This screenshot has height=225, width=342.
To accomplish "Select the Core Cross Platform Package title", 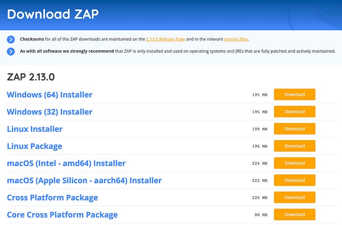I will (63, 215).
